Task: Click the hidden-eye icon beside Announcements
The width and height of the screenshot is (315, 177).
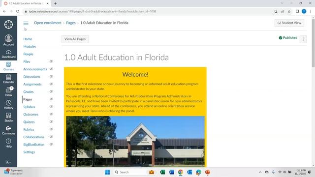Action: 51,69
